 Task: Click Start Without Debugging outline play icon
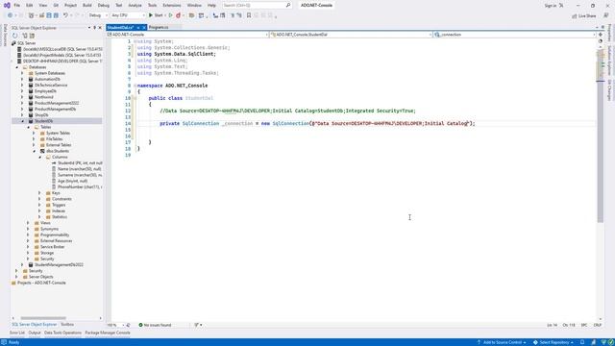(170, 15)
